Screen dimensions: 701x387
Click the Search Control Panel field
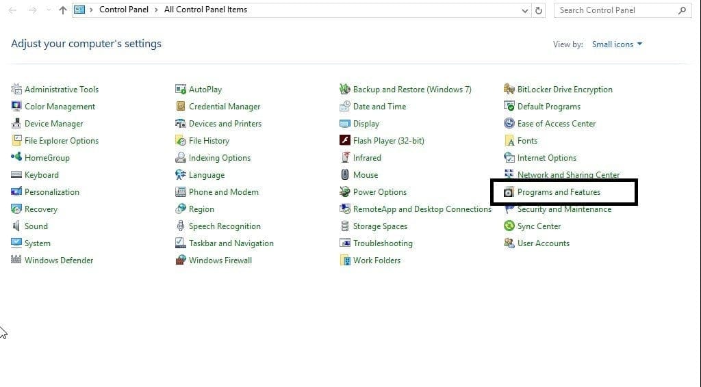point(622,10)
